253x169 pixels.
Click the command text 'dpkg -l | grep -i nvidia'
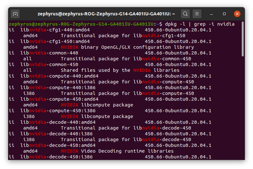200,24
